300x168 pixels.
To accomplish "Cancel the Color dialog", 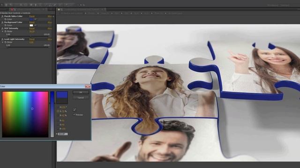I will tap(81, 98).
